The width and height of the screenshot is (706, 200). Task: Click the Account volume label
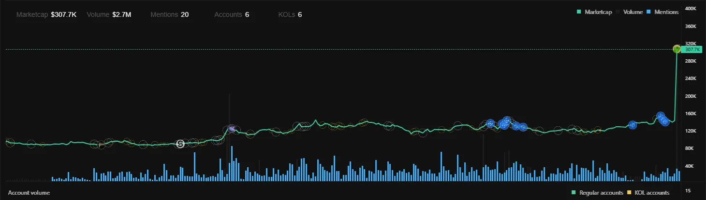point(29,193)
